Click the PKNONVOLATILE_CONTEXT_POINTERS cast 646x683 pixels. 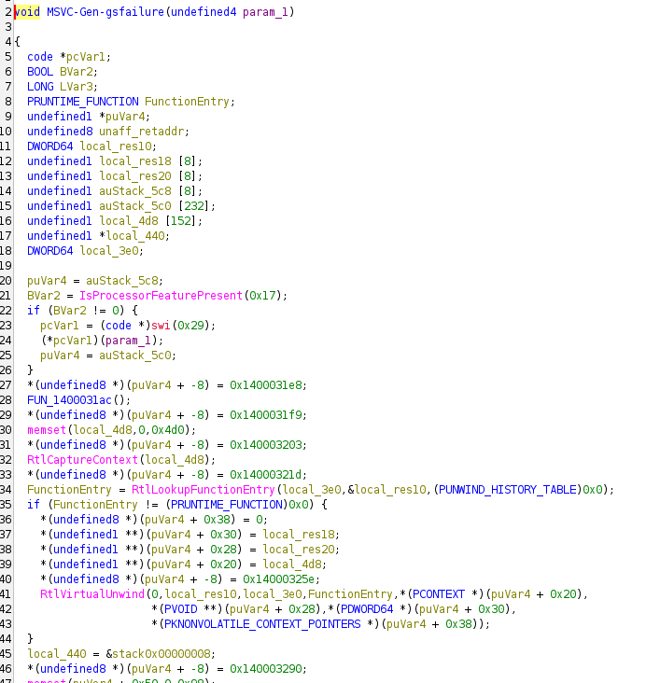253,623
